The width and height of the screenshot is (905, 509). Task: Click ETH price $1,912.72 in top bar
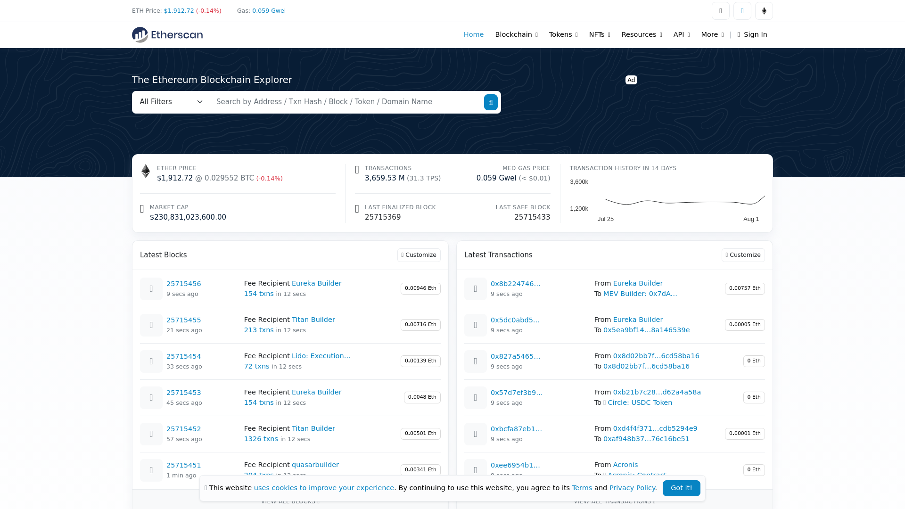(x=179, y=11)
